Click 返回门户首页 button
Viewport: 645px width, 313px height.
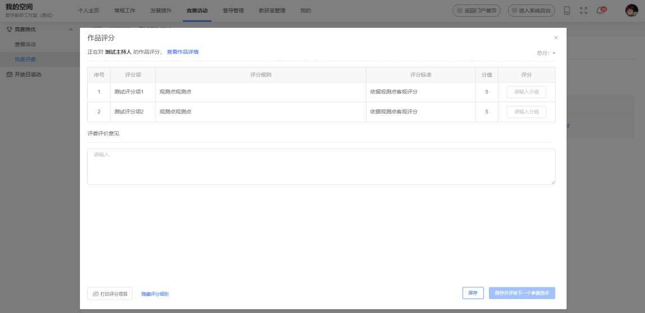[x=477, y=11]
